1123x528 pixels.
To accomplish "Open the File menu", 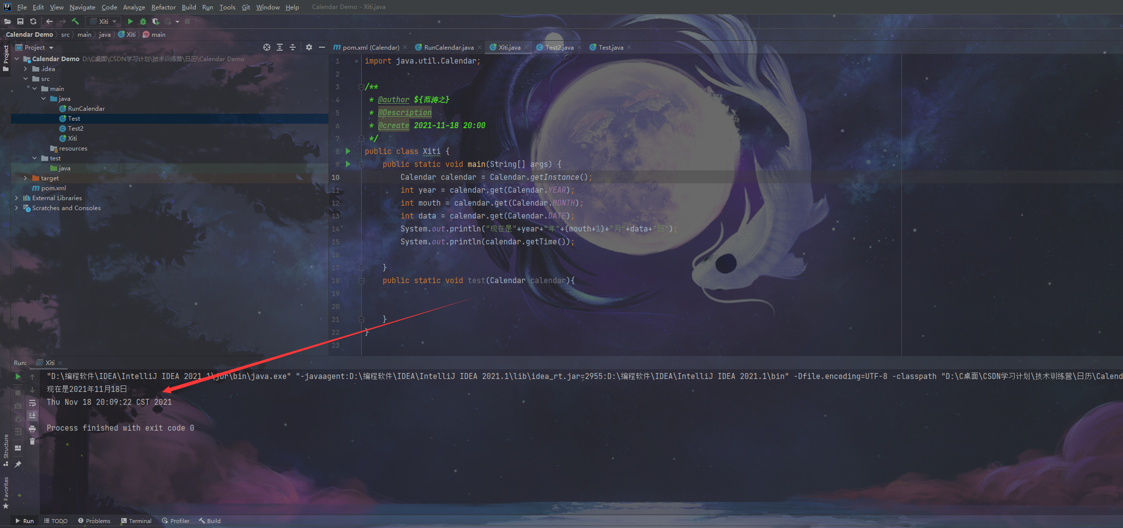I will [x=22, y=7].
